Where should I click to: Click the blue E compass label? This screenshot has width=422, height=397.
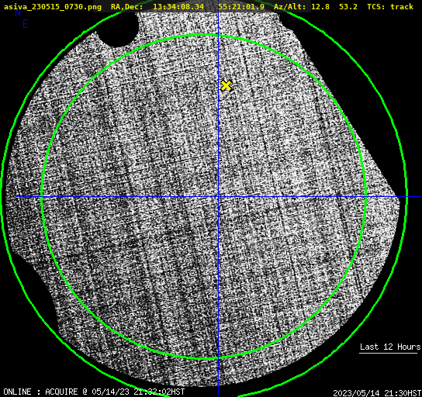25,24
